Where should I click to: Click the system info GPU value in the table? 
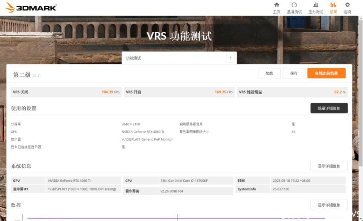(69, 181)
